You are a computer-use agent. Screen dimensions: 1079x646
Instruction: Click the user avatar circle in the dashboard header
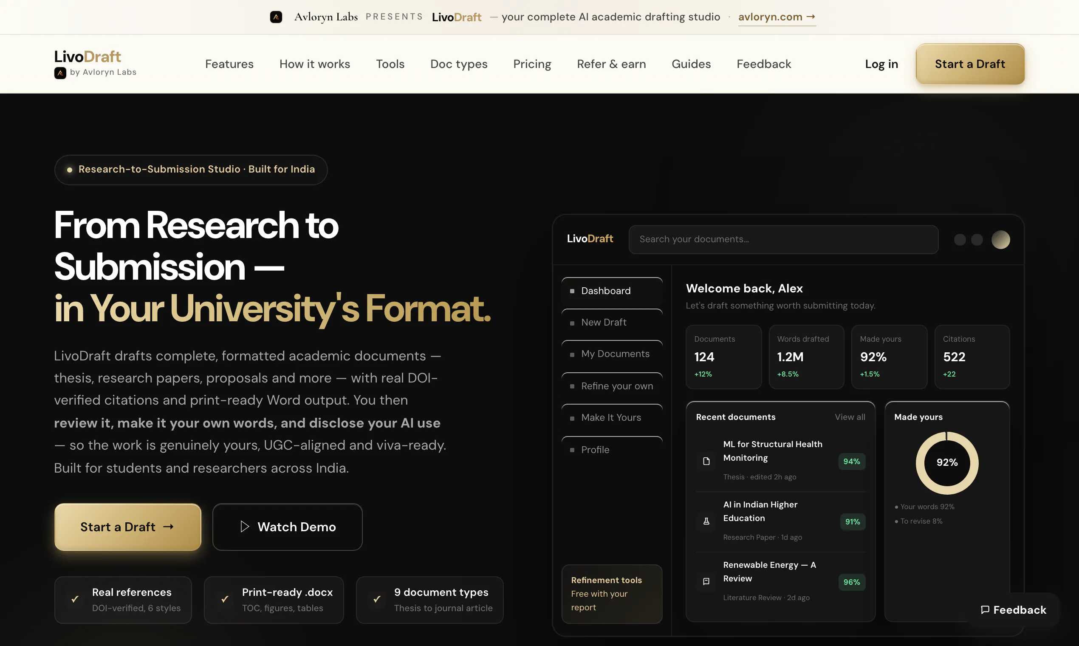click(x=1000, y=240)
